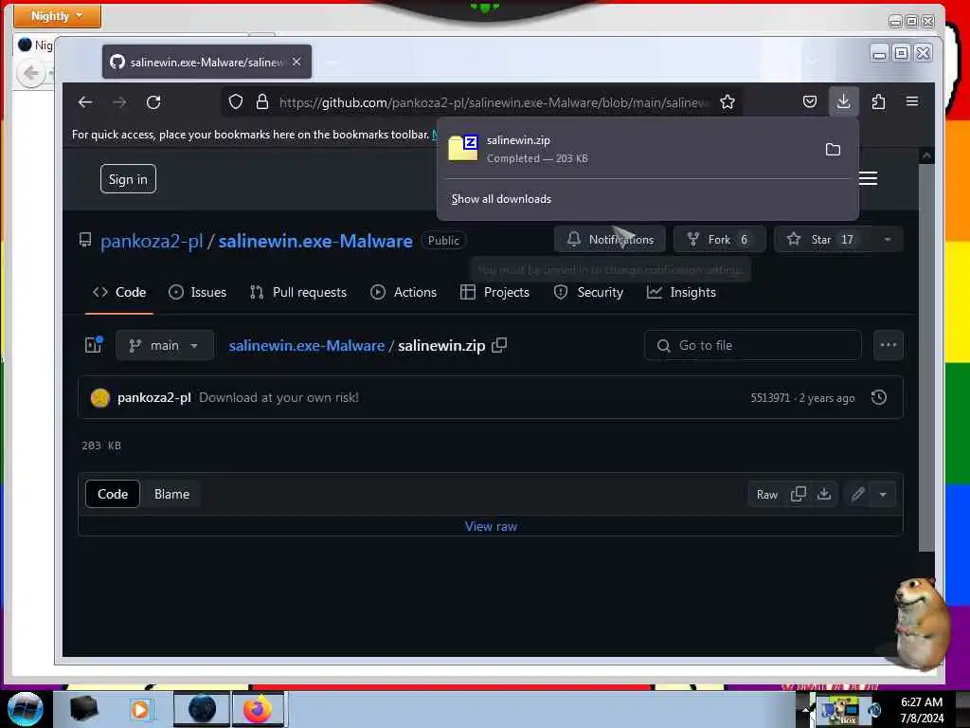This screenshot has height=728, width=970.
Task: Open the Nightly globe taskbar icon
Action: [x=202, y=709]
